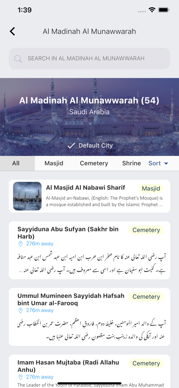This screenshot has width=179, height=388.
Task: Click the Al Masjid Al Nabawi thumbnail
Action: point(27,196)
